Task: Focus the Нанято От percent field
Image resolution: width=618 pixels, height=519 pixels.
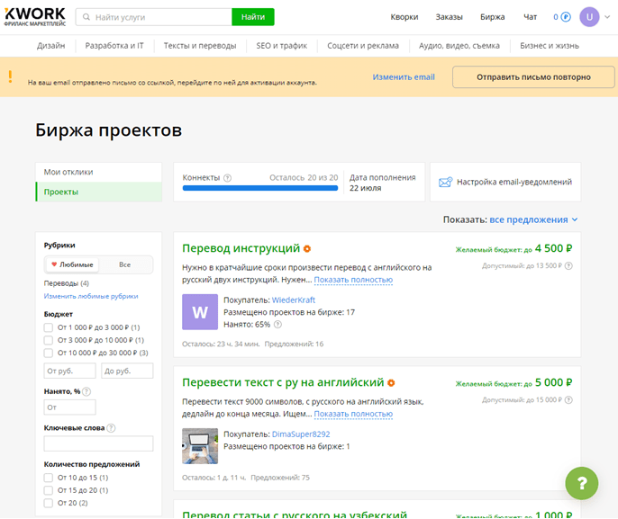Action: click(x=69, y=407)
